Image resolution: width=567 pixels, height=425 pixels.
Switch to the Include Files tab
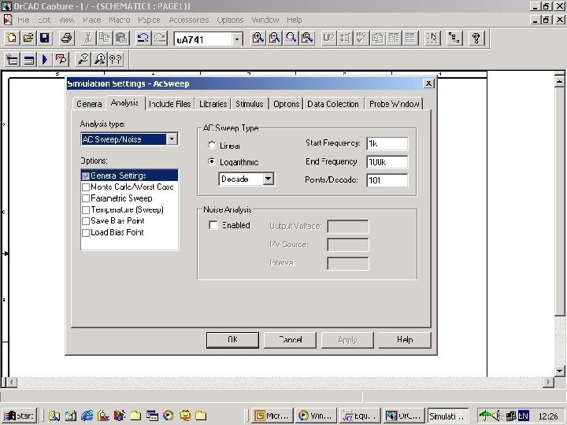pyautogui.click(x=169, y=104)
